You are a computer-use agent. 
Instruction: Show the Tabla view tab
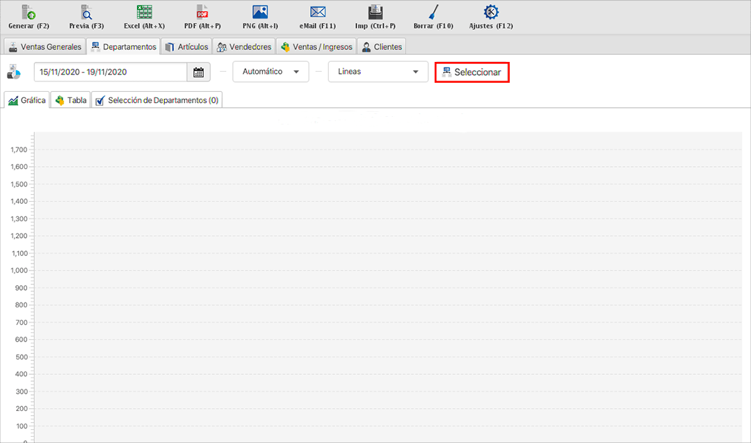[70, 100]
